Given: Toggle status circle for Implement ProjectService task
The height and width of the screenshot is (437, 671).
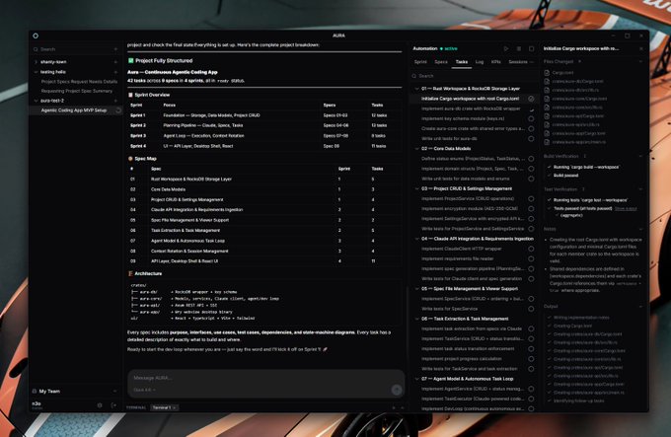Looking at the screenshot, I should (531, 196).
